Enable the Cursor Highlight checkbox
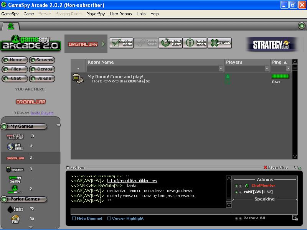Screen dimensions: 307x230 click(109, 218)
